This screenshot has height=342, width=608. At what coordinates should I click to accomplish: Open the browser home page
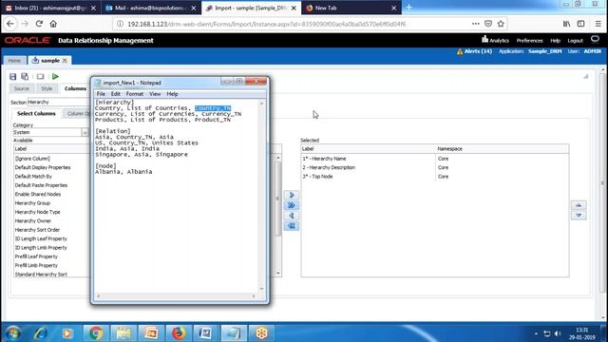point(53,24)
